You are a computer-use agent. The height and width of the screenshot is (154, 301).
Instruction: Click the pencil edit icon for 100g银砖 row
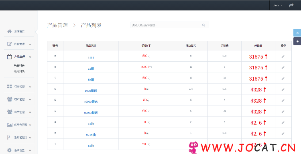(283, 89)
